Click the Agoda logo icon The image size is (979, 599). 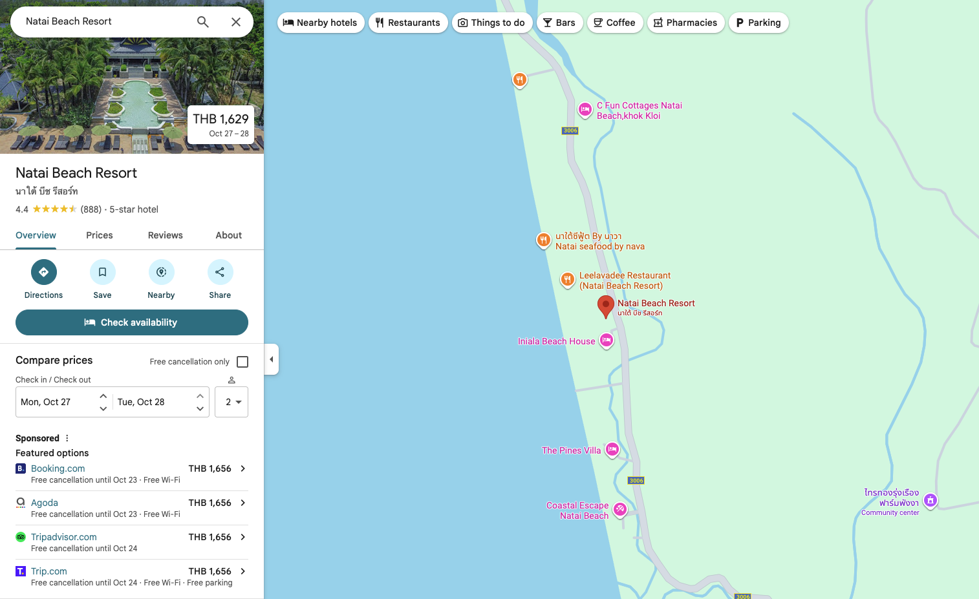point(21,503)
